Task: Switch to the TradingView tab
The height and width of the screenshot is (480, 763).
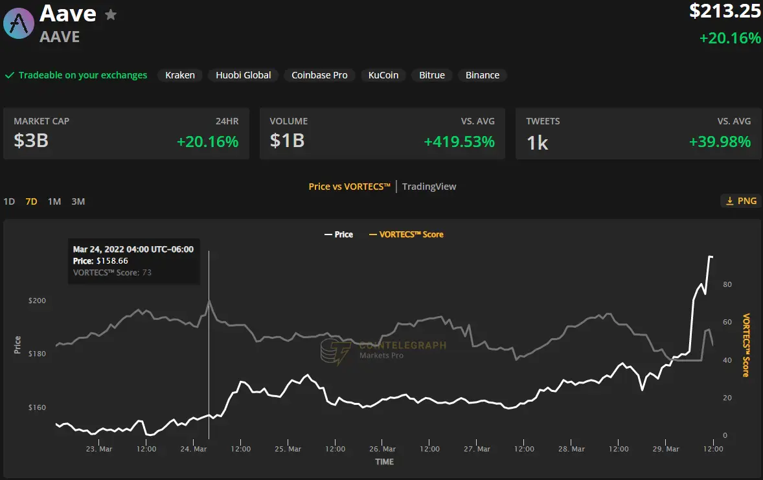Action: pyautogui.click(x=429, y=187)
